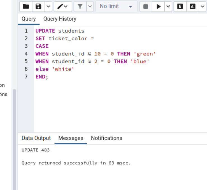Image resolution: width=207 pixels, height=190 pixels.
Task: Select the Messages tab
Action: pyautogui.click(x=71, y=138)
